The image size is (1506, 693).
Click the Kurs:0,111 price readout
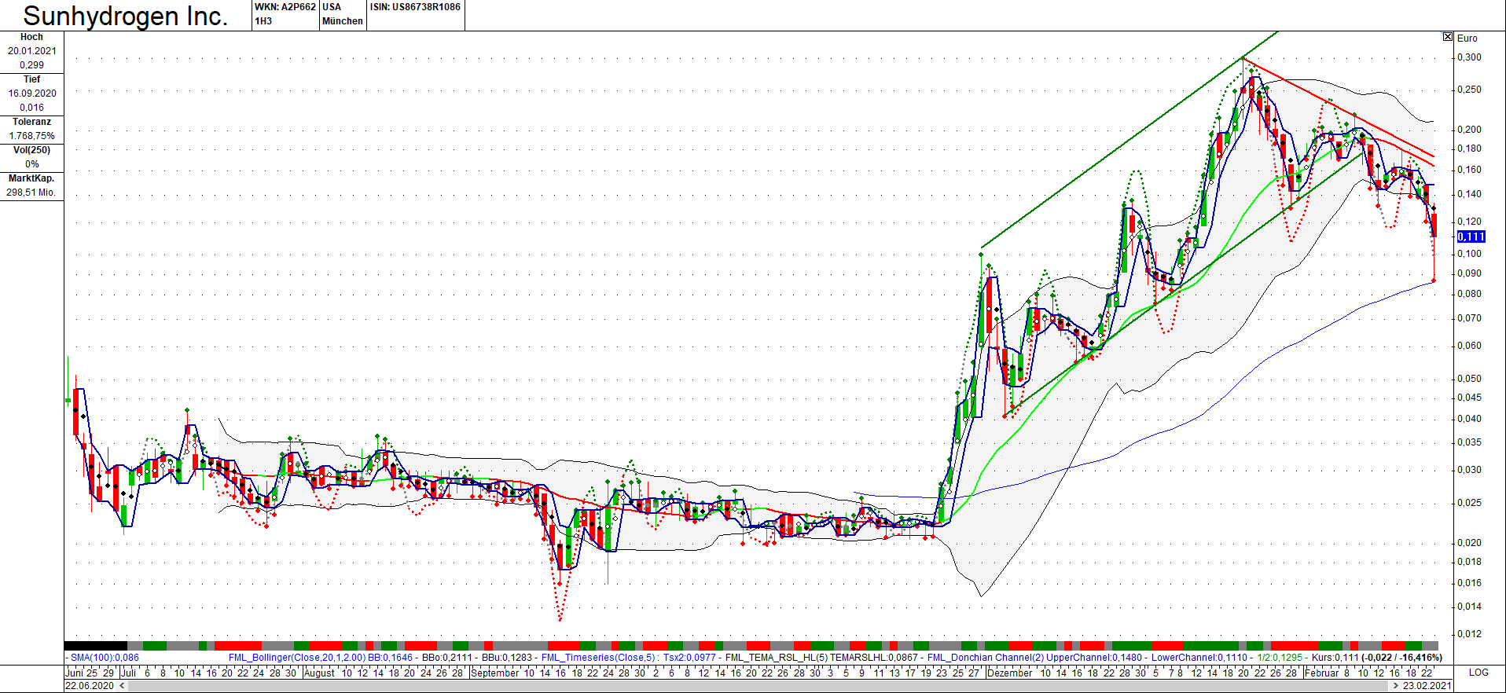pyautogui.click(x=1335, y=658)
